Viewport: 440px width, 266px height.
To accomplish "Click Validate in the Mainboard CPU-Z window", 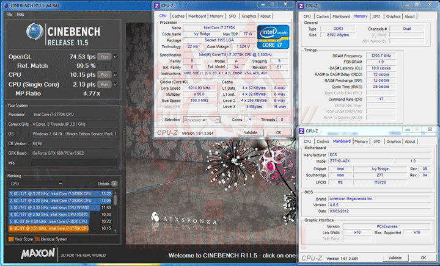I will pyautogui.click(x=395, y=258).
